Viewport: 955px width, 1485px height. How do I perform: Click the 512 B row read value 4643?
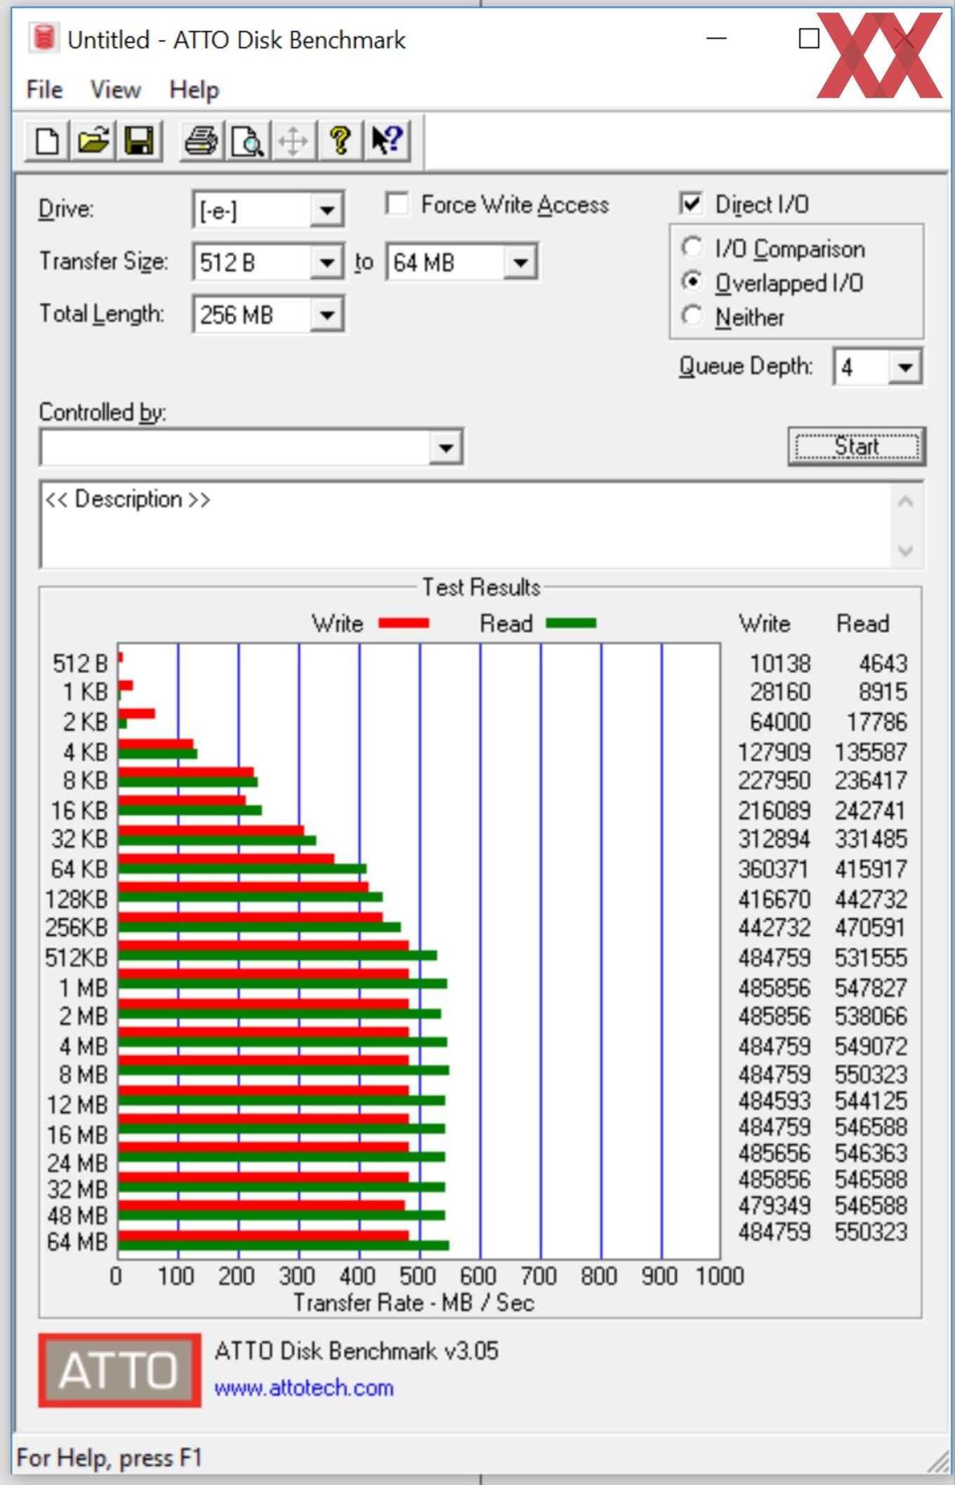pyautogui.click(x=883, y=663)
